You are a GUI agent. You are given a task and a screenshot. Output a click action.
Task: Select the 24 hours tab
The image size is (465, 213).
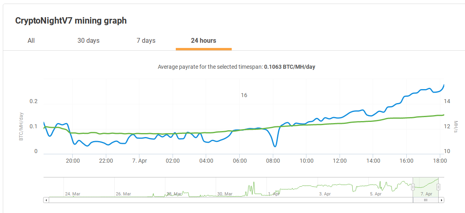(x=203, y=41)
